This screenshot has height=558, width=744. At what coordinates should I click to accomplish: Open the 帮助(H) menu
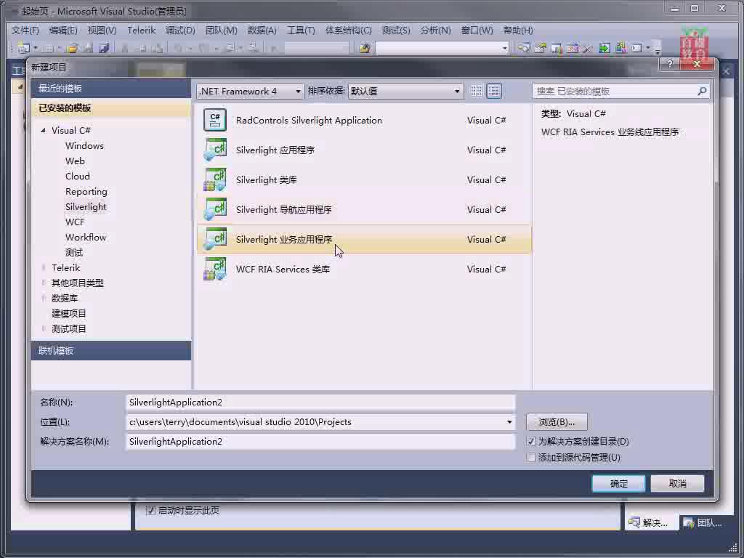[x=518, y=31]
